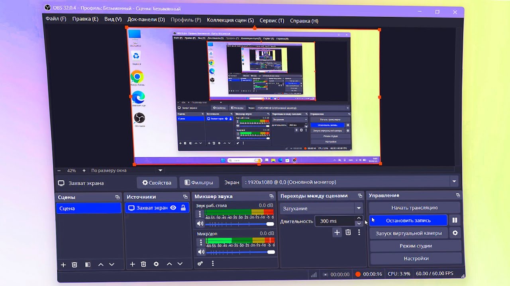Click CPU: 3.9% in status bar
This screenshot has height=286, width=510.
click(x=399, y=274)
